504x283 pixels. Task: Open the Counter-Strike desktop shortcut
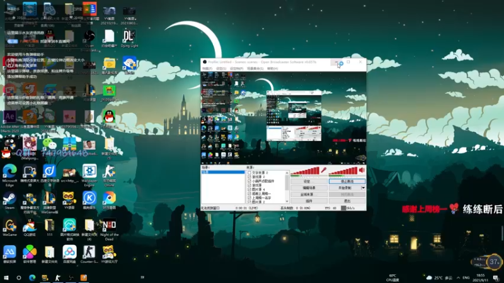pos(89,255)
